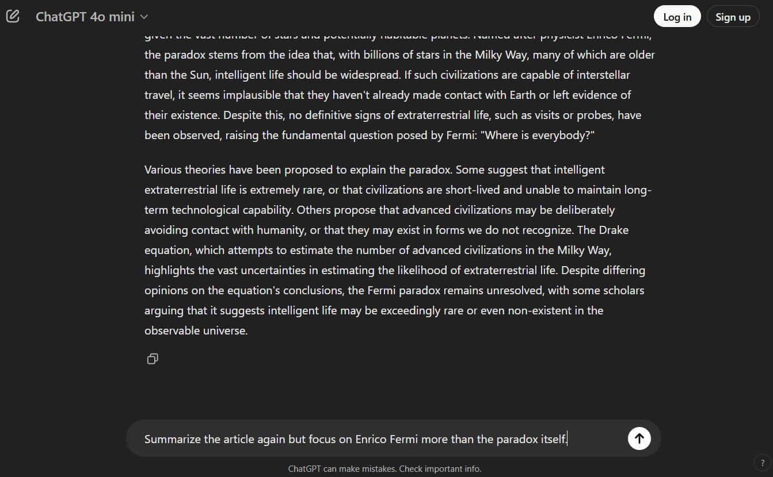This screenshot has height=477, width=773.
Task: Click 'observable universe.' on the last response line
Action: [x=196, y=330]
